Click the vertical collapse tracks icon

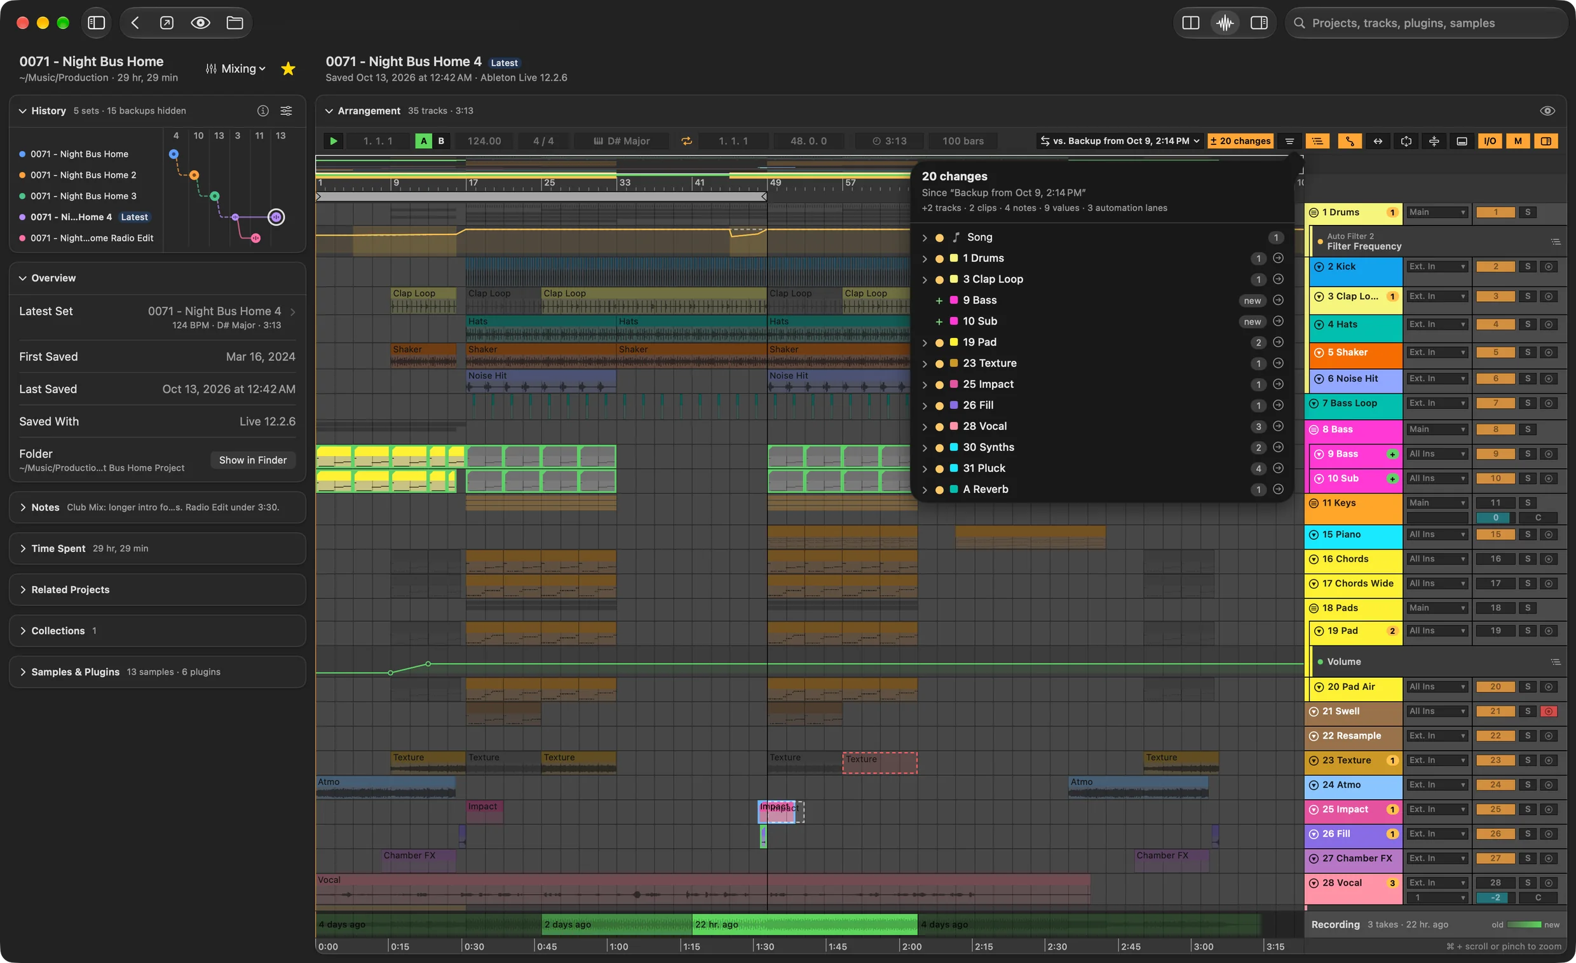pos(1434,140)
